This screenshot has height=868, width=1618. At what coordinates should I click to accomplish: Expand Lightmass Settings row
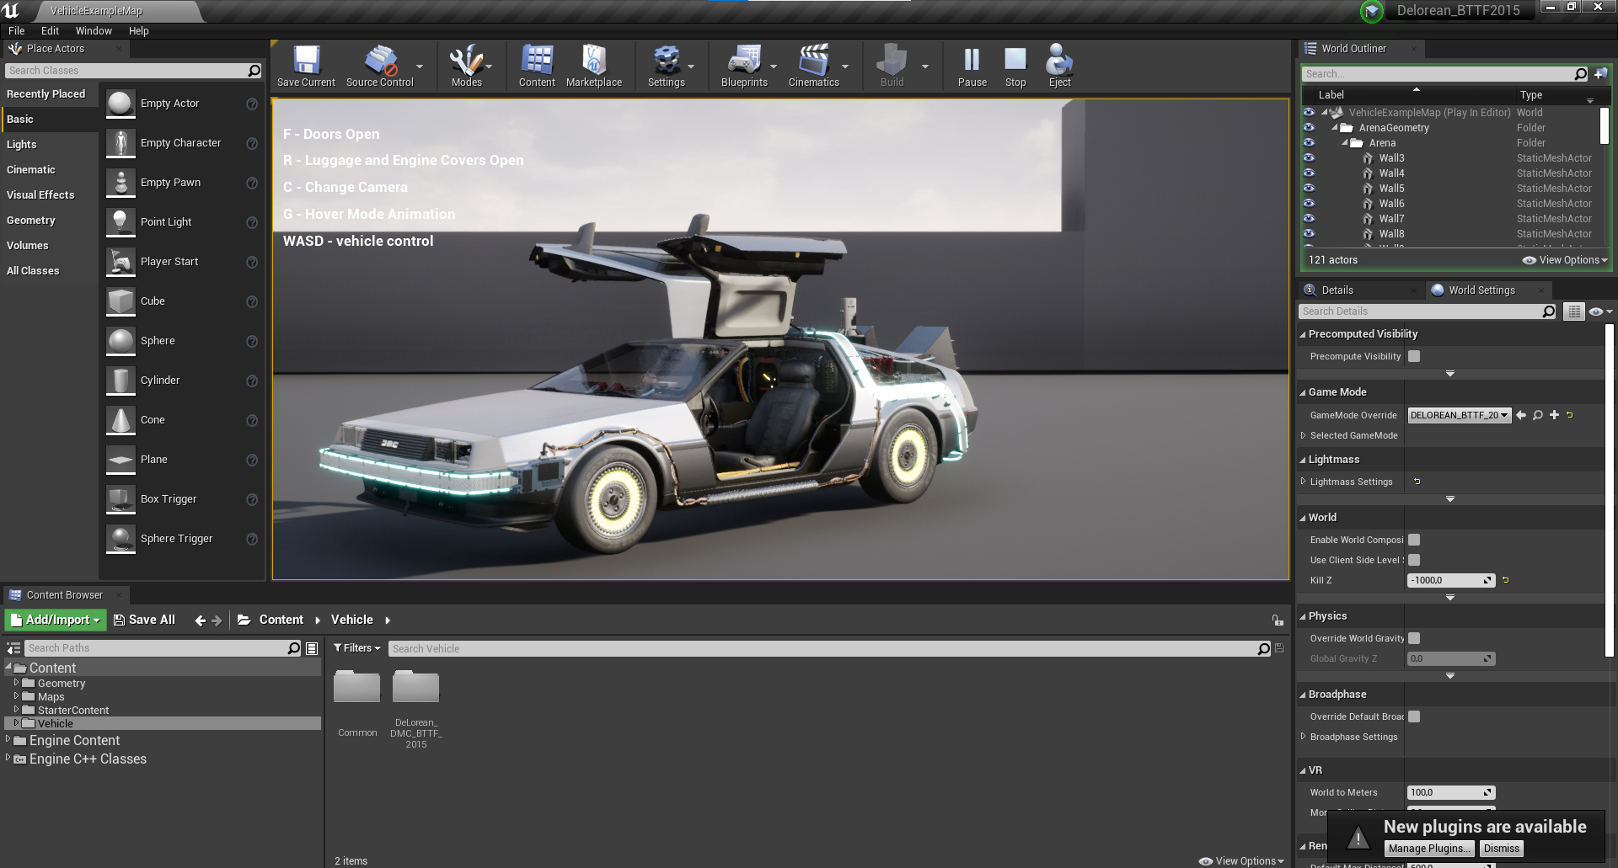(x=1303, y=482)
